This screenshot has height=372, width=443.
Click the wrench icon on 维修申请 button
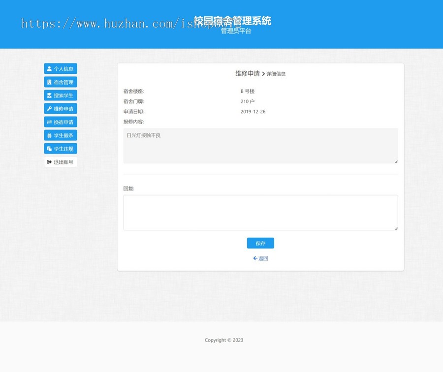click(49, 108)
